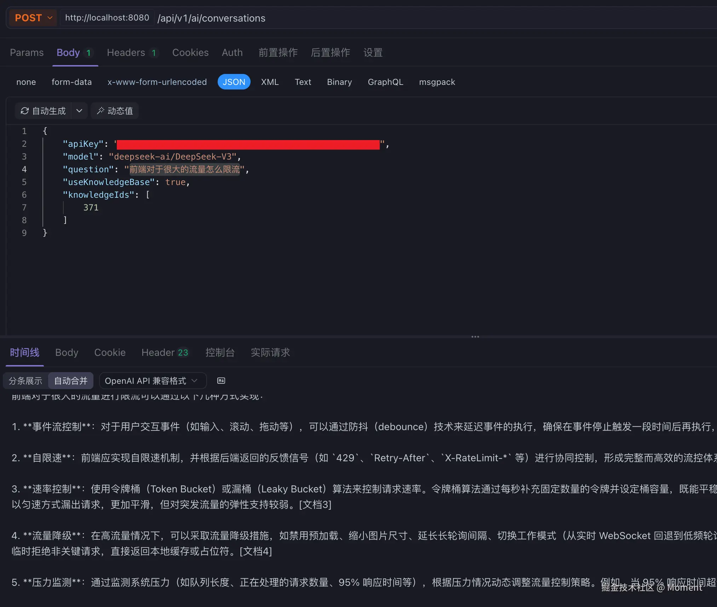Switch to the 设置 tab
Screen dimensions: 717x607
pyautogui.click(x=373, y=52)
